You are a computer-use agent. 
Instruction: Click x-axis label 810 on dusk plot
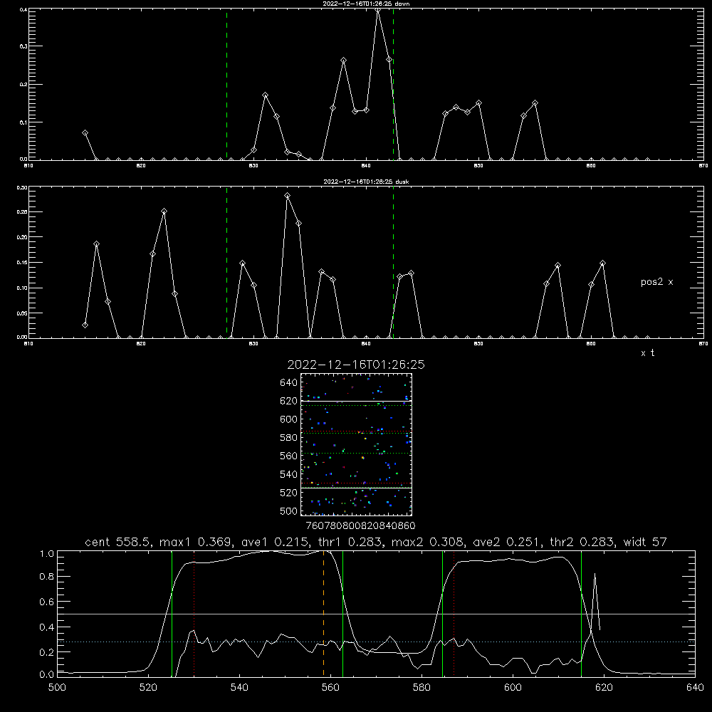point(28,344)
